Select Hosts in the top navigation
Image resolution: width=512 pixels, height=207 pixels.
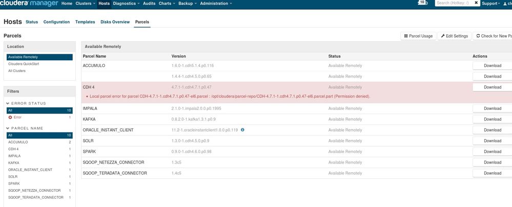(x=104, y=3)
